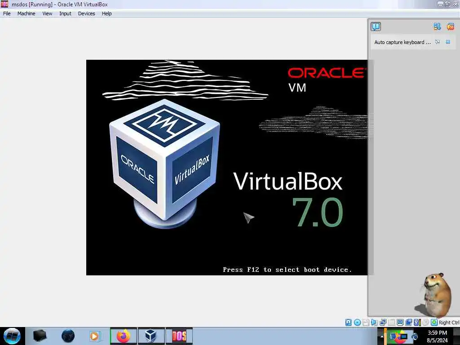The height and width of the screenshot is (345, 460).
Task: Click the shared folders status icon
Action: [409, 323]
